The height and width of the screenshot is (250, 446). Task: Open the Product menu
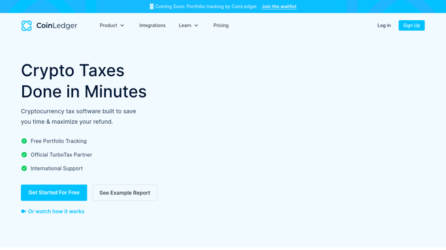click(x=112, y=25)
